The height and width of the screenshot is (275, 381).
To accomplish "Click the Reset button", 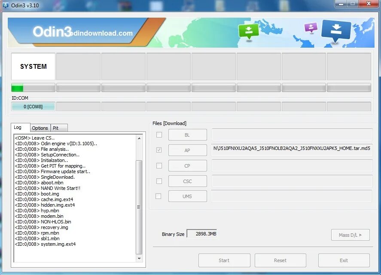I will point(280,260).
